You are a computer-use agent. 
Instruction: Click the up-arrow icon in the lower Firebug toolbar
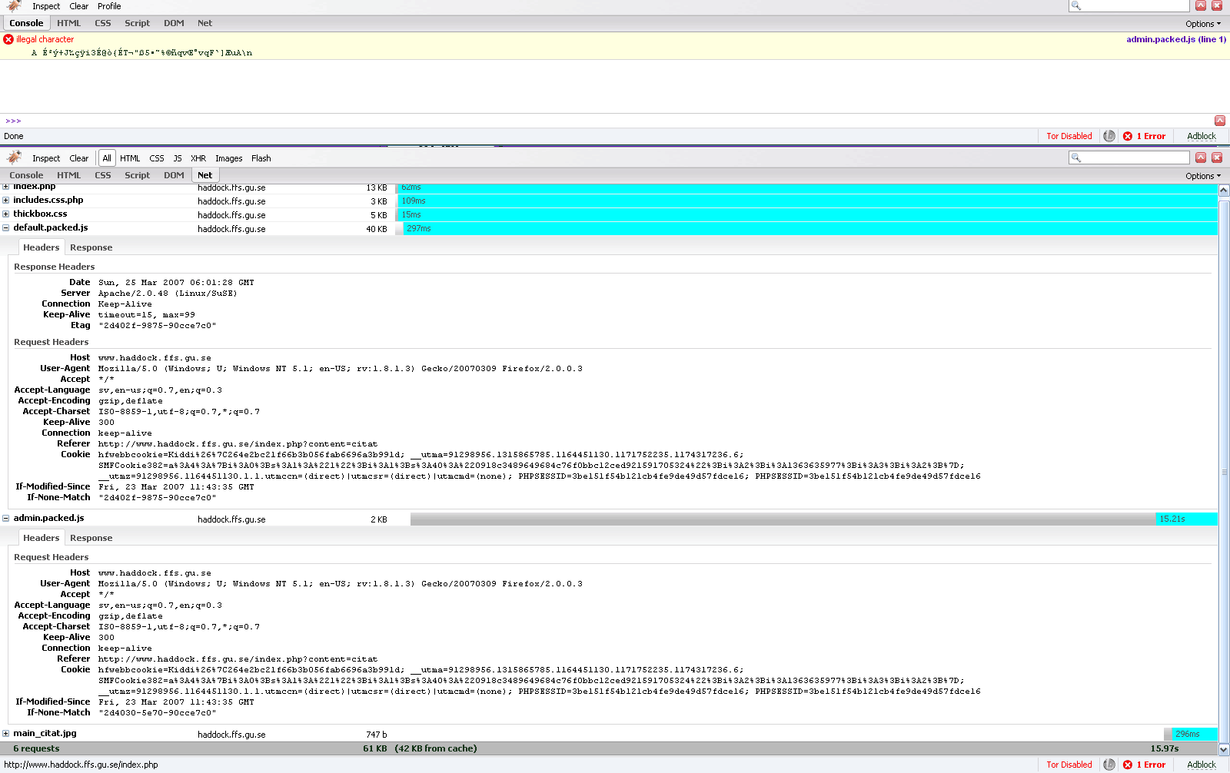(1201, 158)
